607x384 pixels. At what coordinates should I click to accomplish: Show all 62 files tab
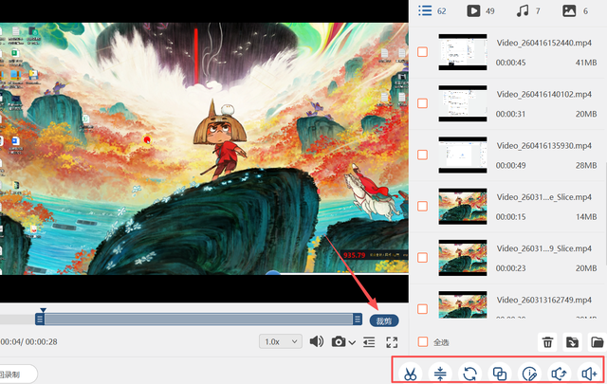pyautogui.click(x=432, y=10)
